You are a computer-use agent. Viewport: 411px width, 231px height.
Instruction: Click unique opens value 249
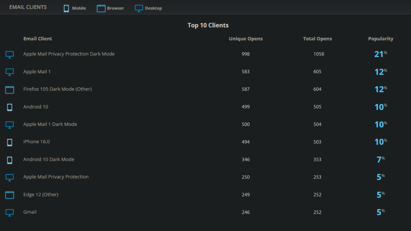(x=246, y=195)
